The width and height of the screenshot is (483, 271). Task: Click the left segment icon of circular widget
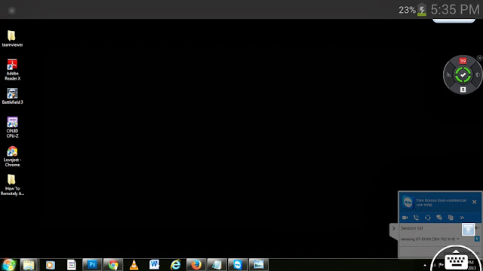point(448,75)
